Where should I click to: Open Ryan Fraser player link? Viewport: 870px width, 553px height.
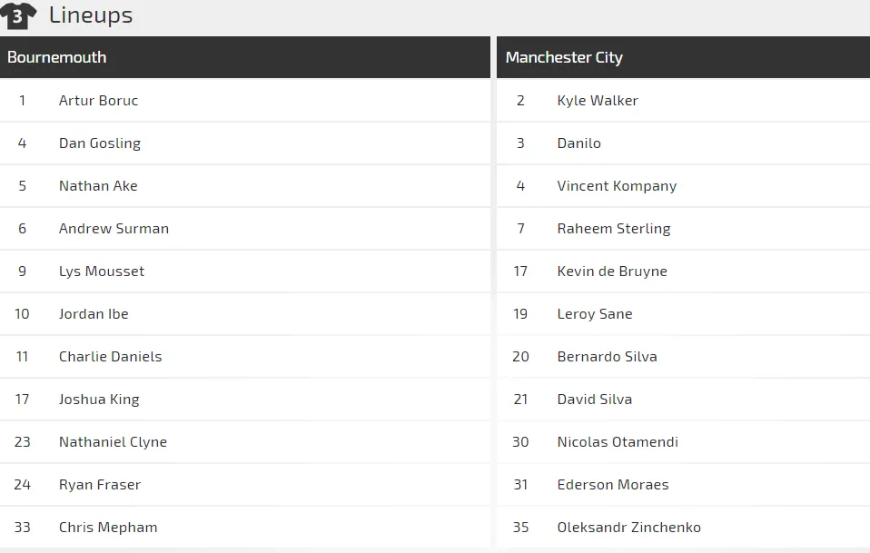(x=100, y=485)
